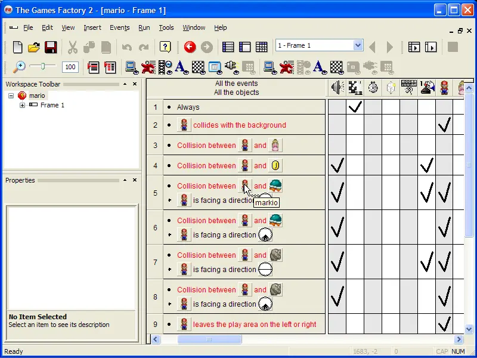Toggle Mario checkmark in row 9
This screenshot has width=477, height=358.
point(444,324)
